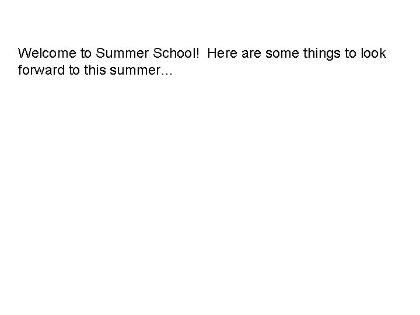Click the word "Here" in the sentence
Viewport: 420px width, 315px height.
pyautogui.click(x=221, y=54)
